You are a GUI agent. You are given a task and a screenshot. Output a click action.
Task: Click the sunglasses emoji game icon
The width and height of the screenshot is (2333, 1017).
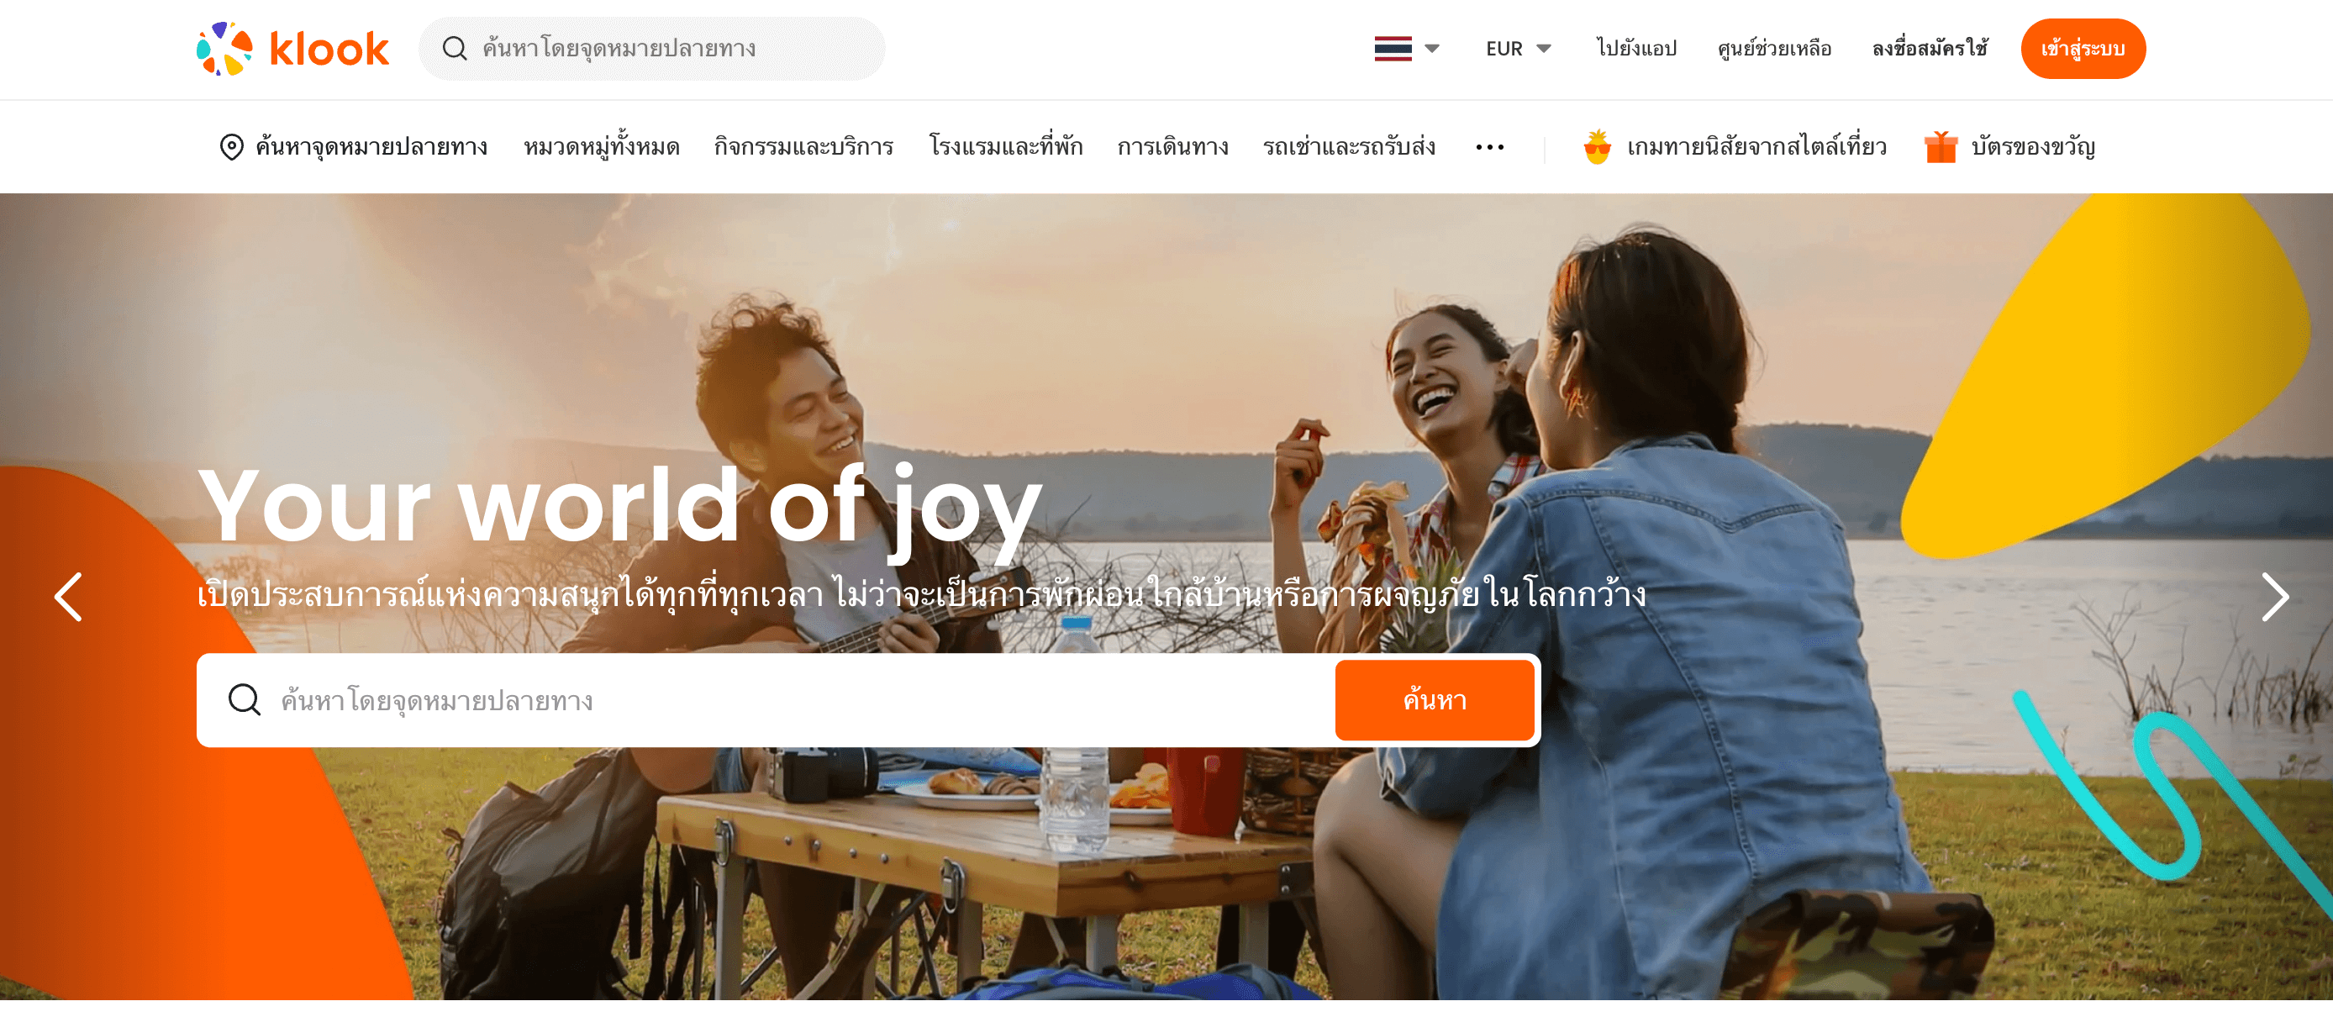1597,147
